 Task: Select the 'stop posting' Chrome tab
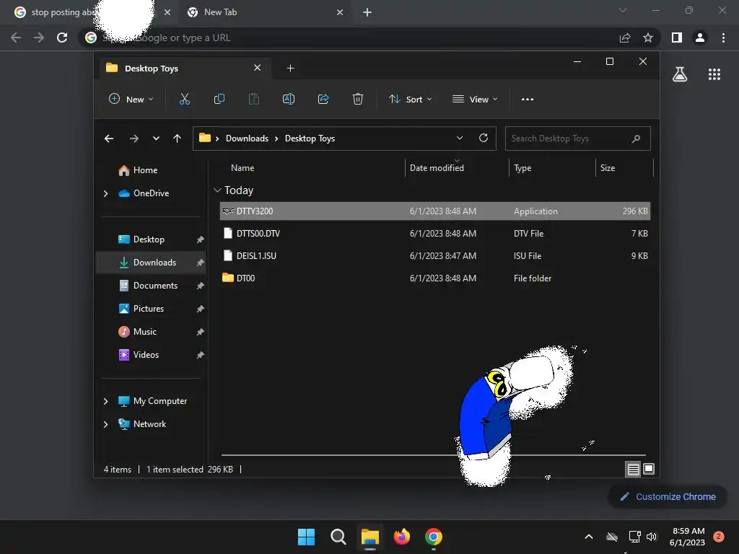93,12
